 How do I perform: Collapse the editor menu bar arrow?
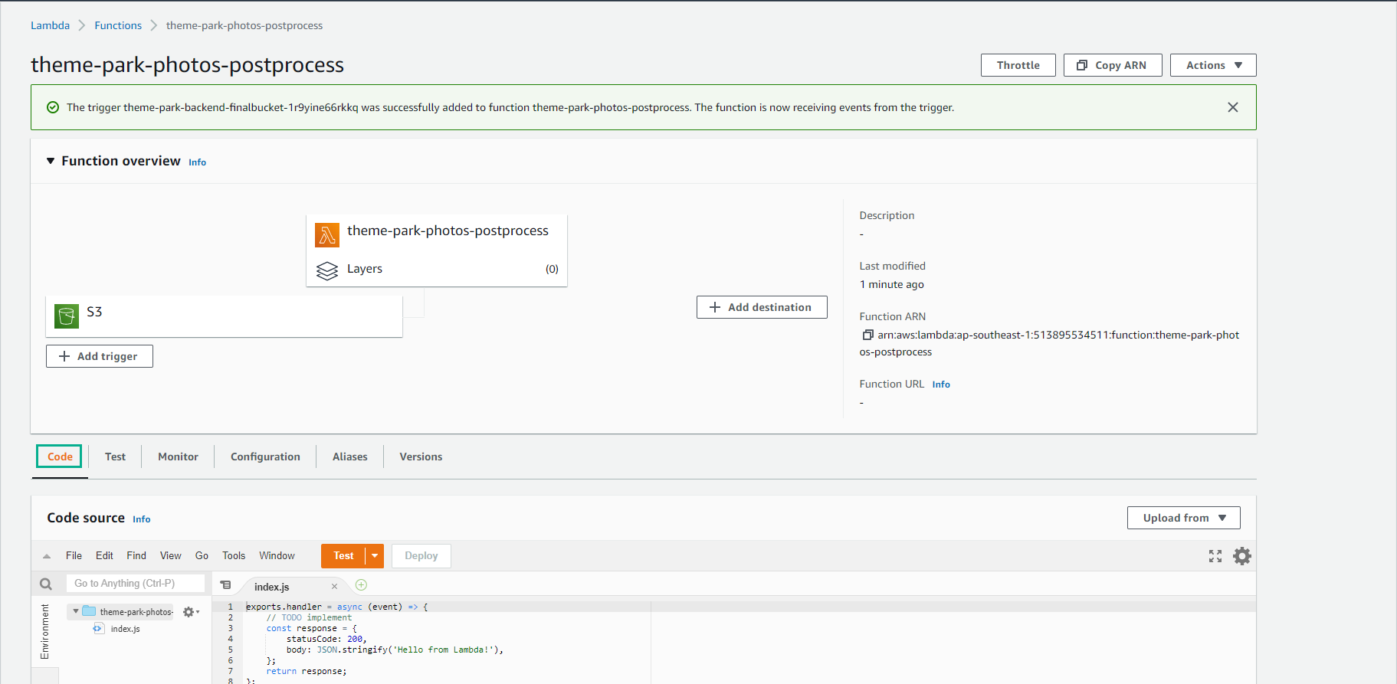tap(47, 556)
